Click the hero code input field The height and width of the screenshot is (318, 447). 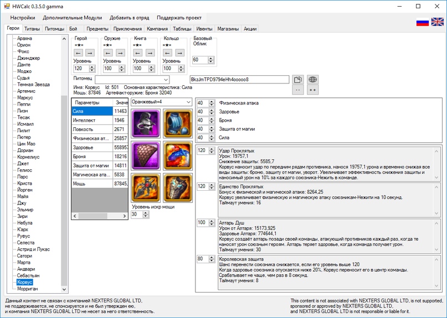[x=239, y=80]
